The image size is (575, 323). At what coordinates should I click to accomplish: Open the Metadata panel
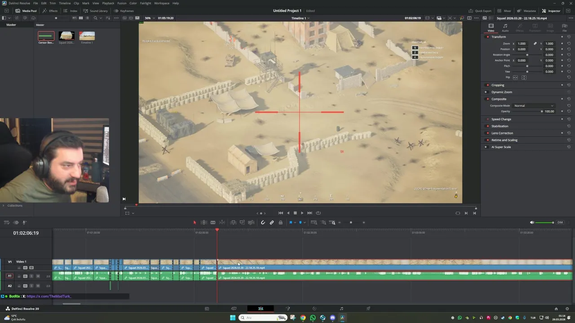(526, 11)
